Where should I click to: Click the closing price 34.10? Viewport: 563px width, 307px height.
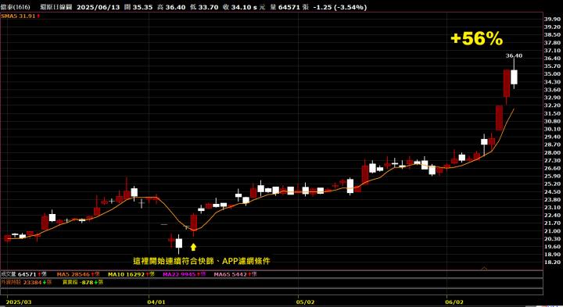pyautogui.click(x=241, y=7)
